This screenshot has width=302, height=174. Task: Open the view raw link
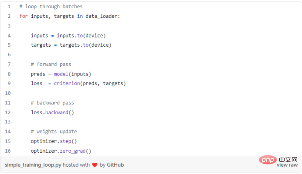[x=287, y=165]
